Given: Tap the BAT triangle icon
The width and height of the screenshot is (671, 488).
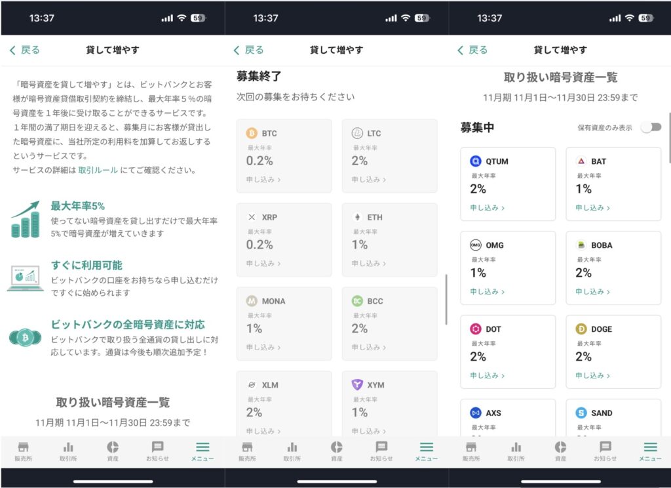Looking at the screenshot, I should point(581,161).
